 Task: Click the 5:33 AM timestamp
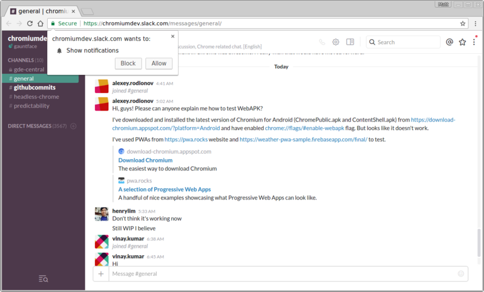click(x=146, y=211)
